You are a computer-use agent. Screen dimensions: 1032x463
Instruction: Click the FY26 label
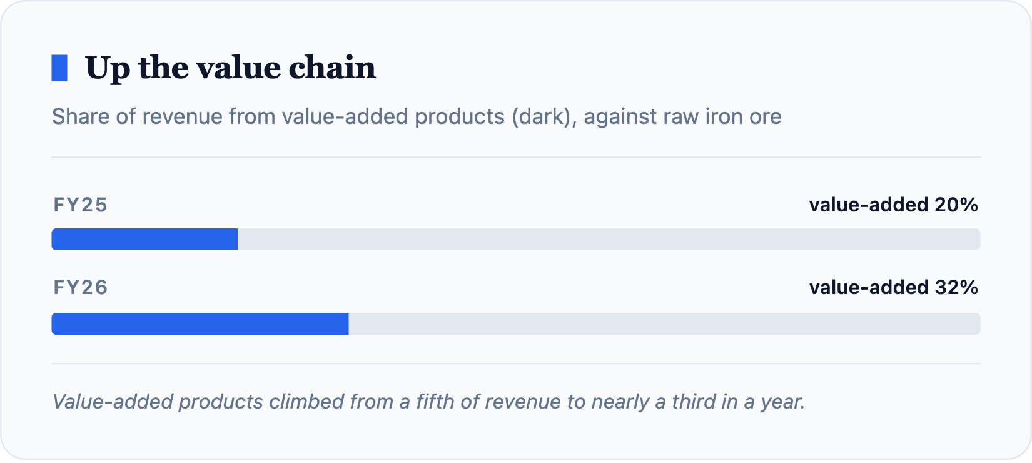click(80, 287)
